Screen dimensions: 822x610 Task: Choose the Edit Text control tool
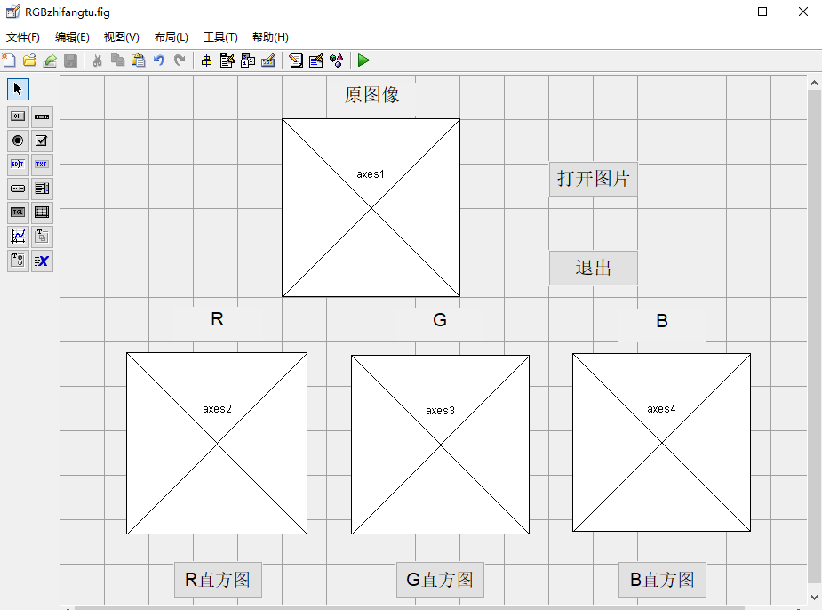pyautogui.click(x=17, y=164)
